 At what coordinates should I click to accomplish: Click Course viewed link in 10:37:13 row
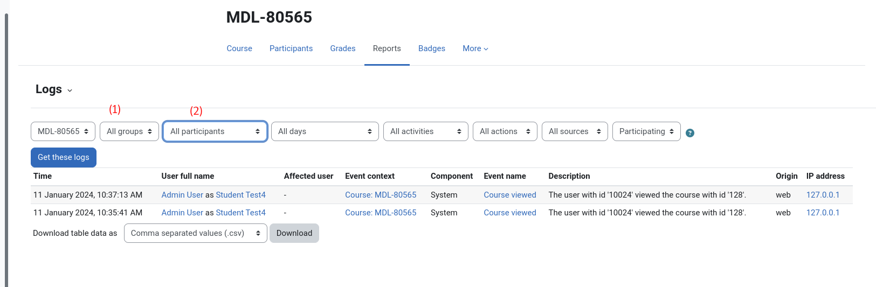pos(510,195)
